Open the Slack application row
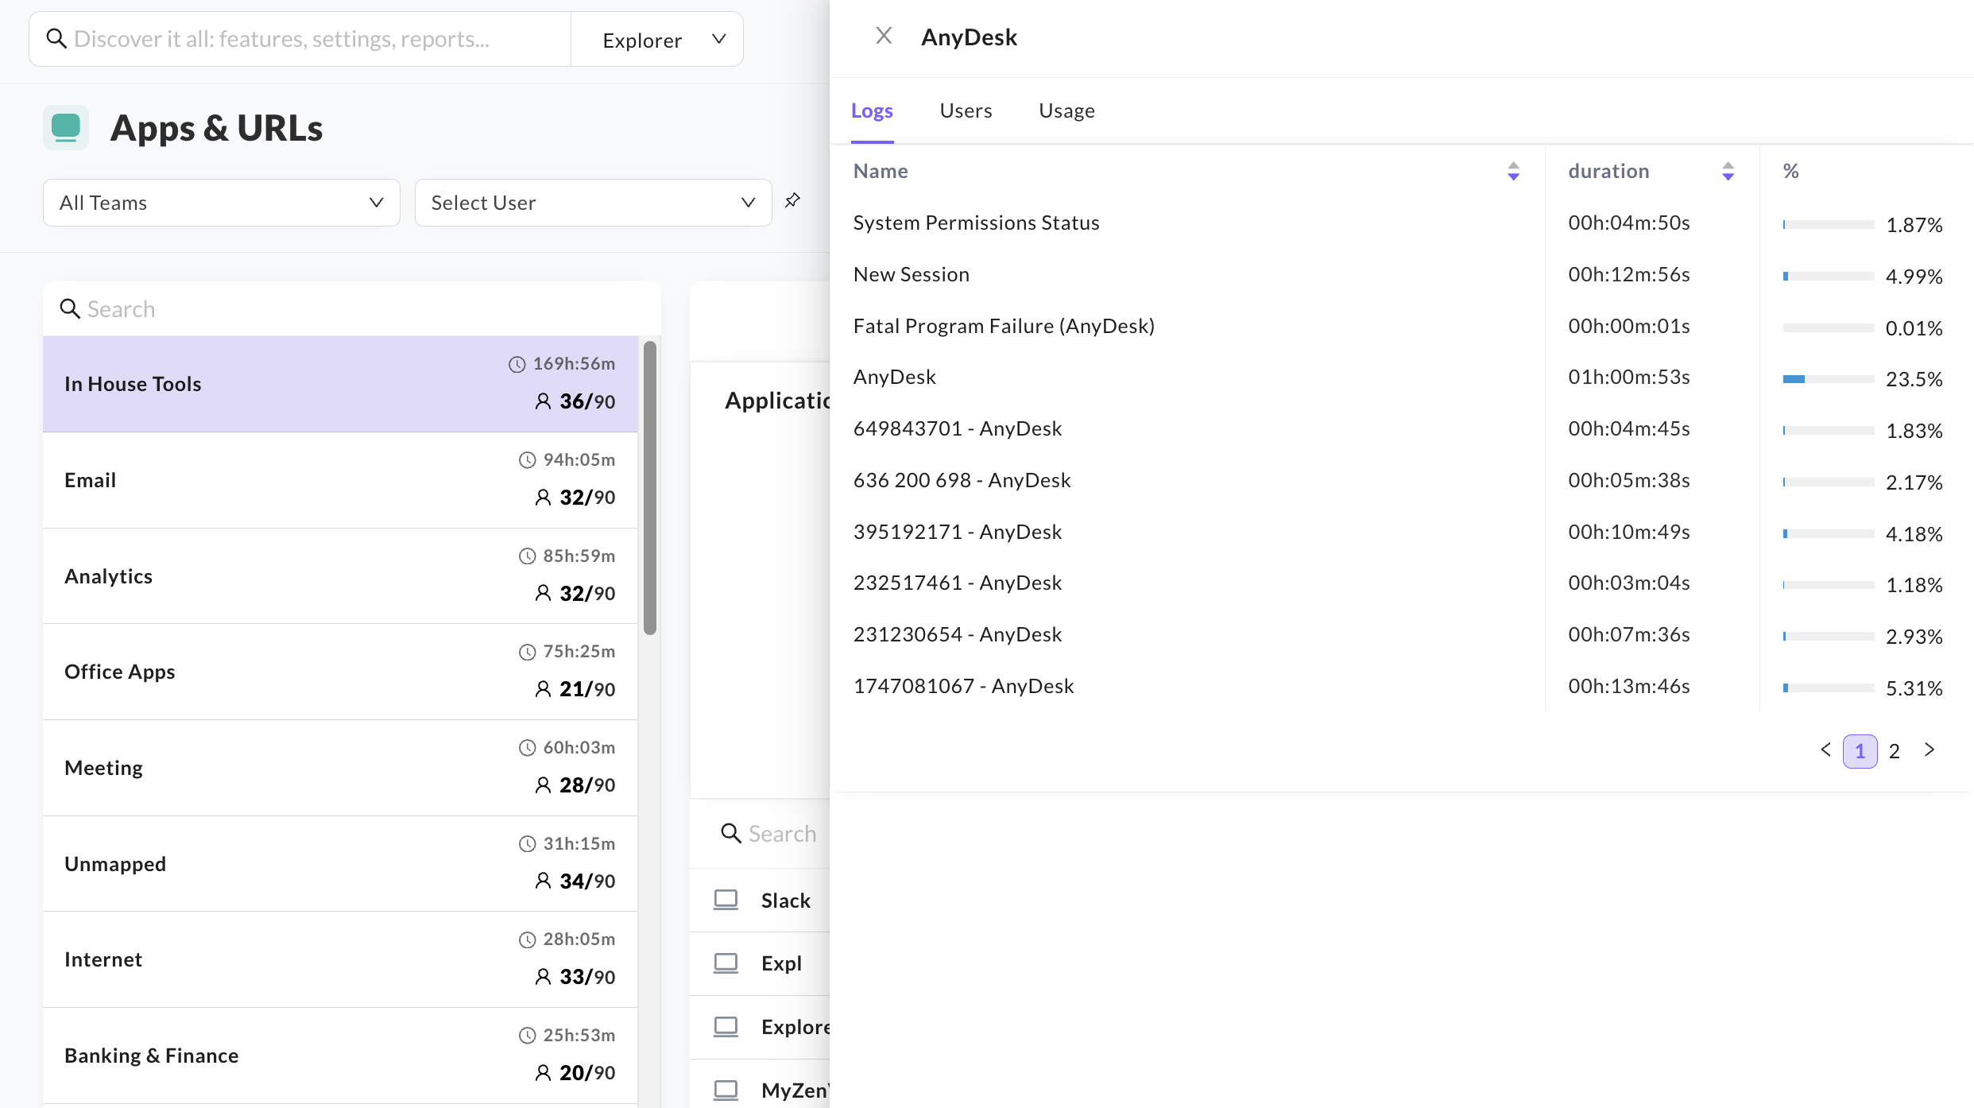1974x1108 pixels. [760, 901]
